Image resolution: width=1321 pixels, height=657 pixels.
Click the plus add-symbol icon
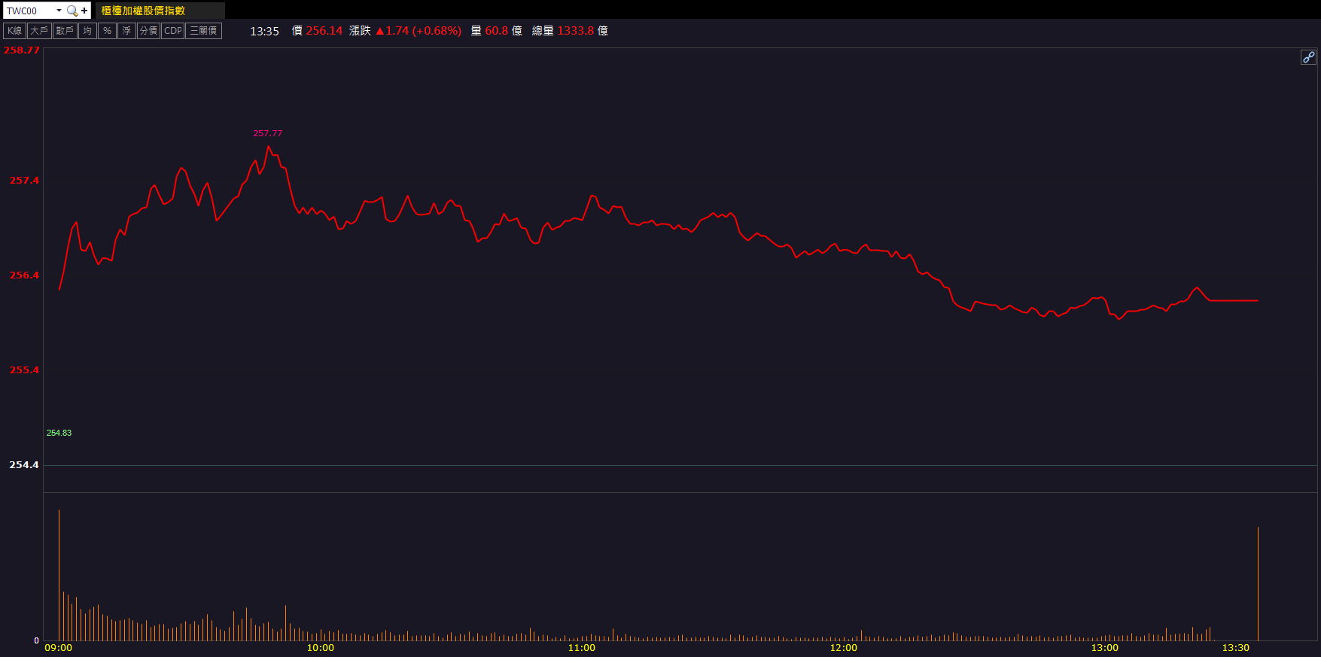coord(84,11)
